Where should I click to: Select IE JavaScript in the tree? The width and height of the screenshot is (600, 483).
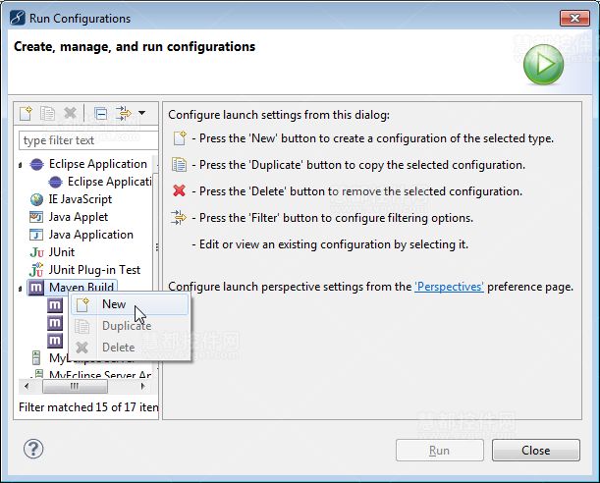[80, 199]
